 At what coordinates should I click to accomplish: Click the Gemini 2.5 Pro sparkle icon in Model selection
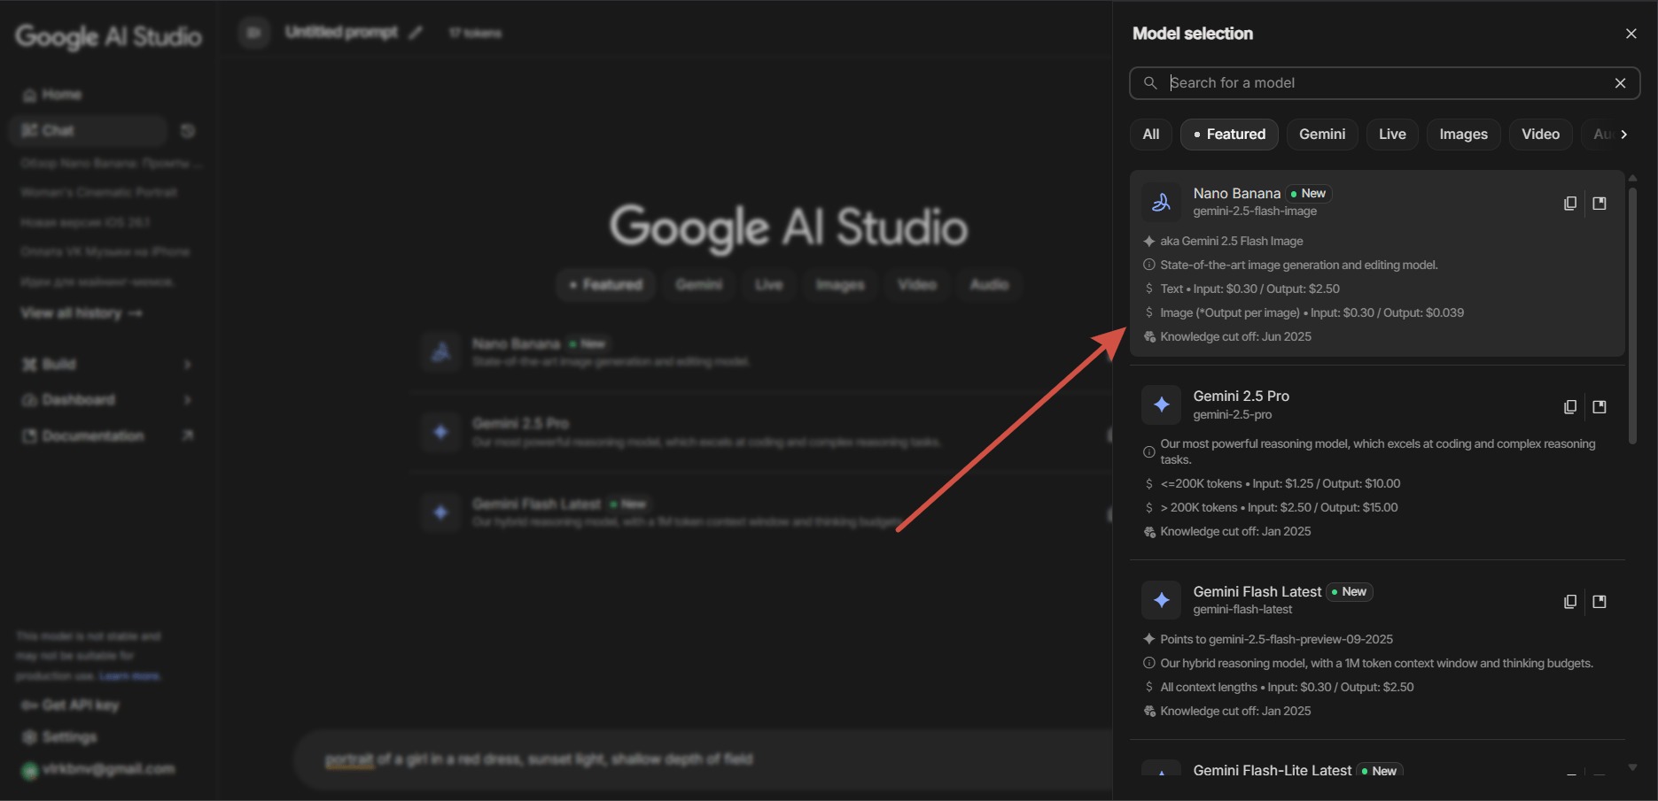pyautogui.click(x=1161, y=405)
